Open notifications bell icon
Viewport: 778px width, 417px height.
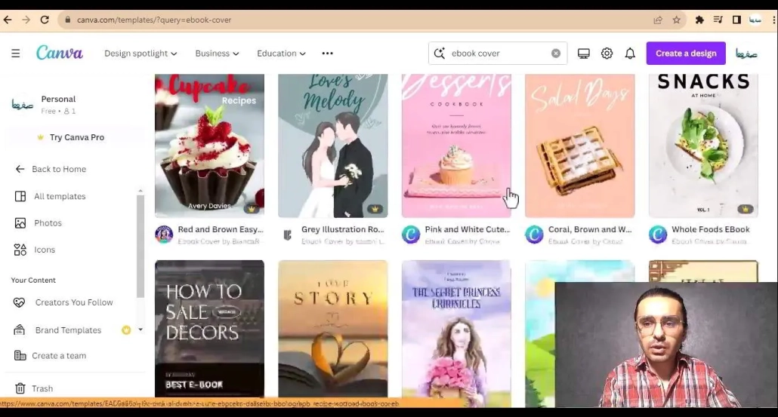click(x=630, y=53)
